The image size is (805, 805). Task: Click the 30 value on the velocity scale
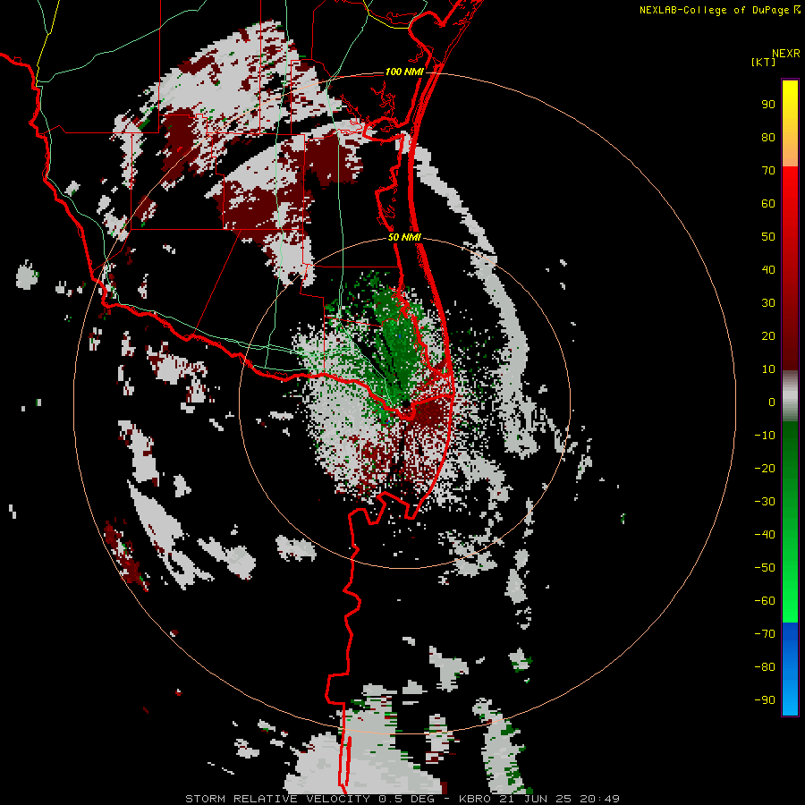point(768,303)
